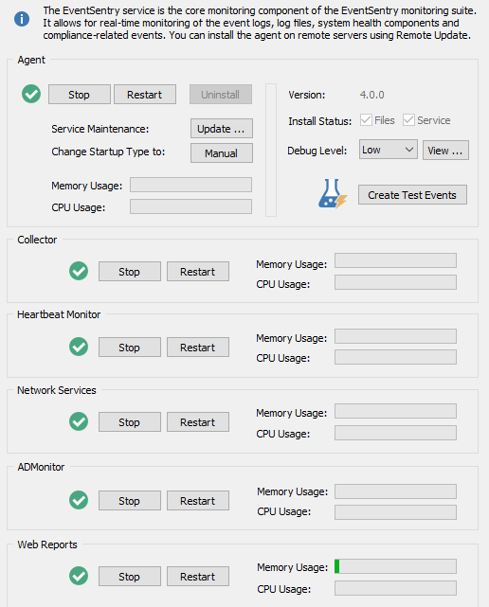Click the Collector CPU Usage bar
Screen dimensions: 489x607
point(395,282)
